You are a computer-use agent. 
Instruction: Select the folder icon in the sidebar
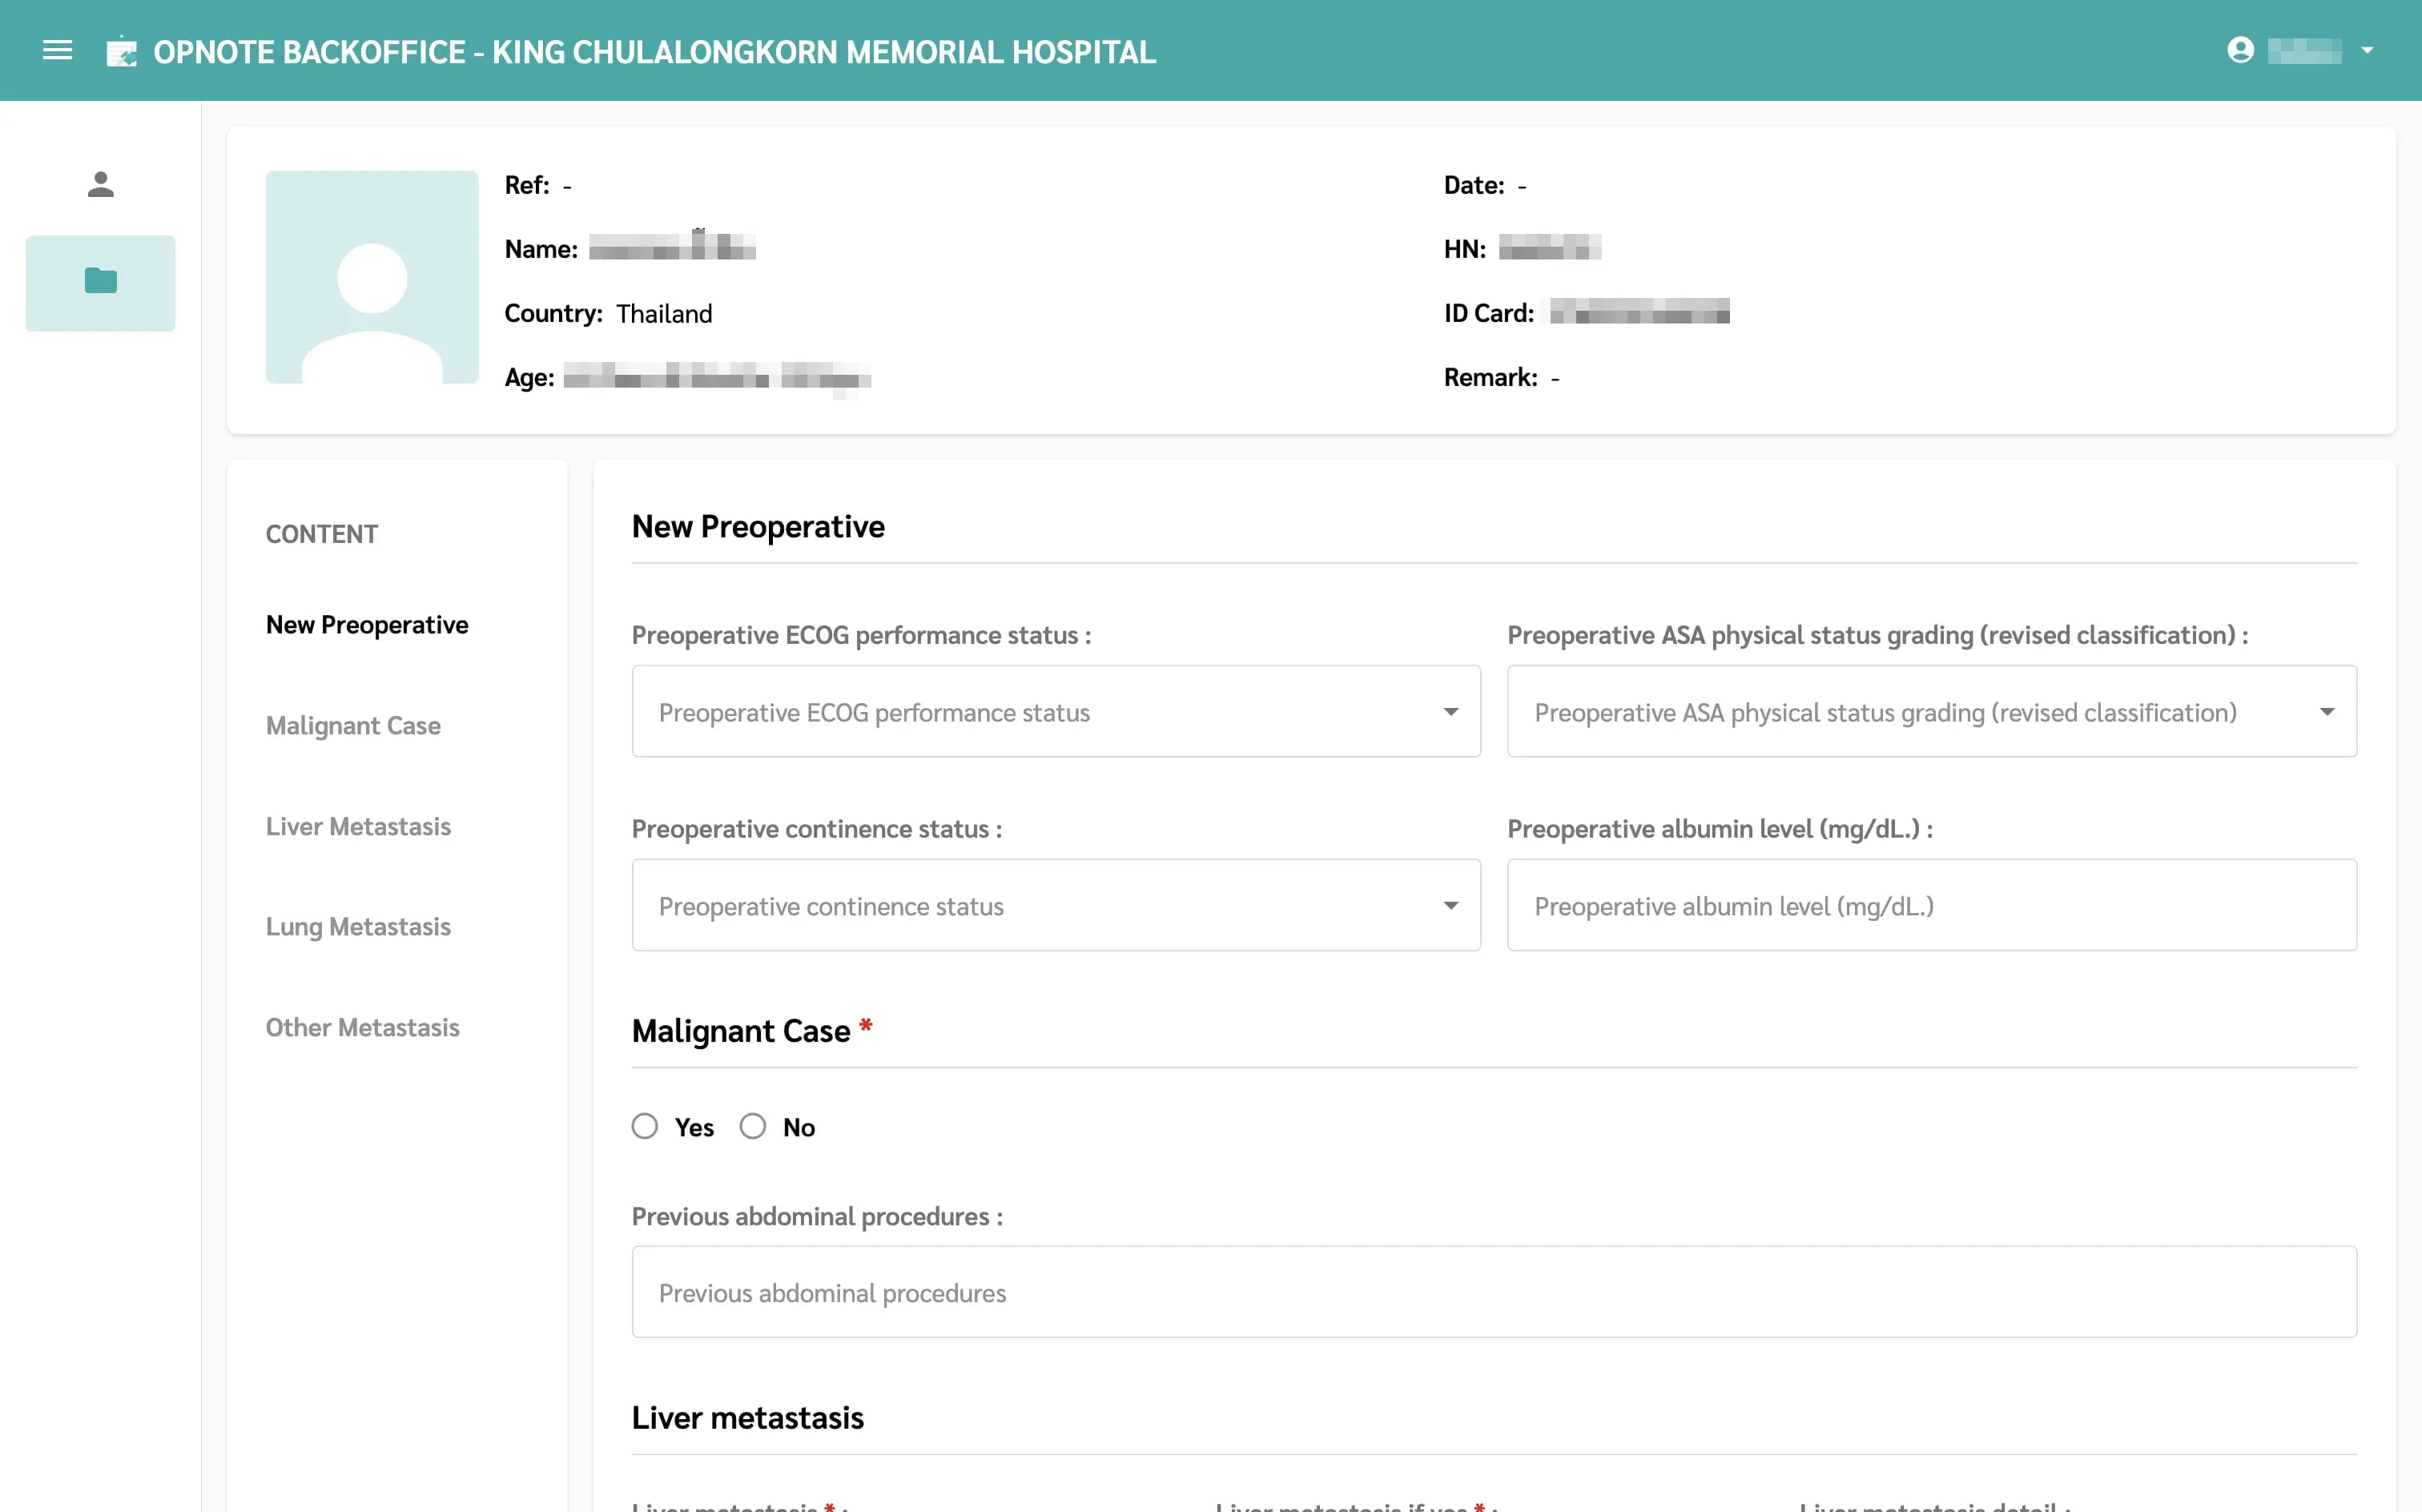(x=100, y=282)
